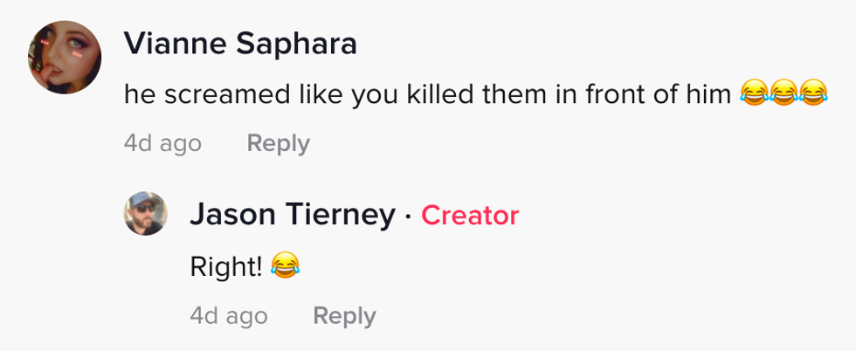Image resolution: width=856 pixels, height=351 pixels.
Task: Click the red Creator badge
Action: coord(470,216)
